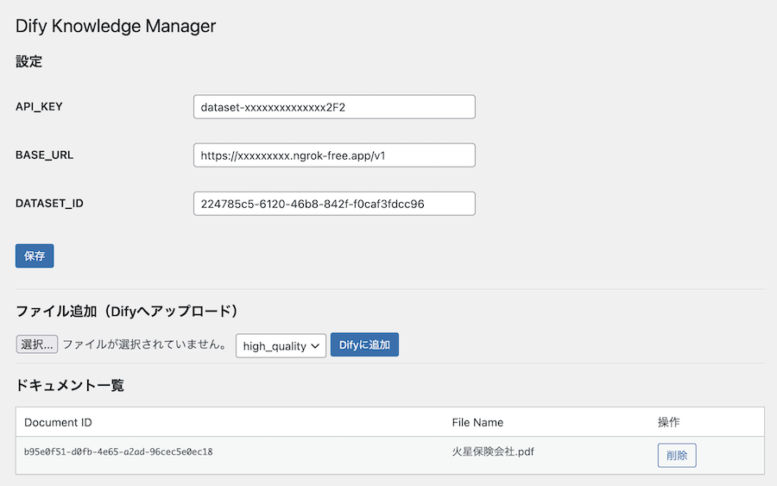The width and height of the screenshot is (777, 486).
Task: Click the ドキュメント一覧 section heading
Action: click(69, 385)
